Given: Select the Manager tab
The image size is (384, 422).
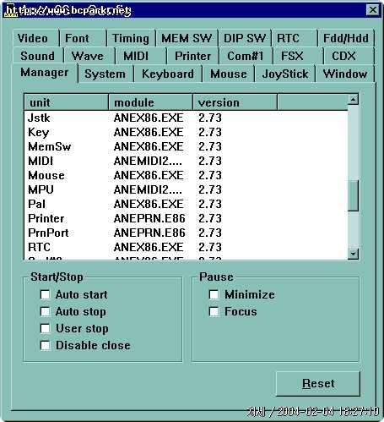Looking at the screenshot, I should pyautogui.click(x=45, y=73).
